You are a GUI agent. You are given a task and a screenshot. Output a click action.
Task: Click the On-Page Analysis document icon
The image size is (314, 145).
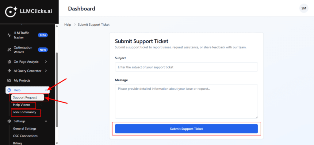pyautogui.click(x=9, y=61)
